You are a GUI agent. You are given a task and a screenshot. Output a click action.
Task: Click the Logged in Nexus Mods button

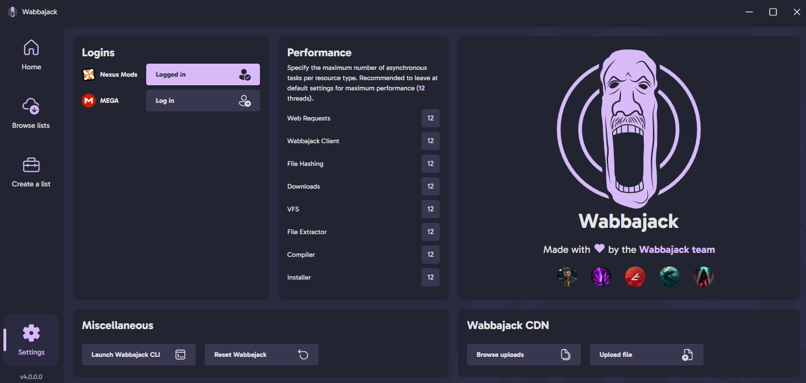click(x=203, y=74)
